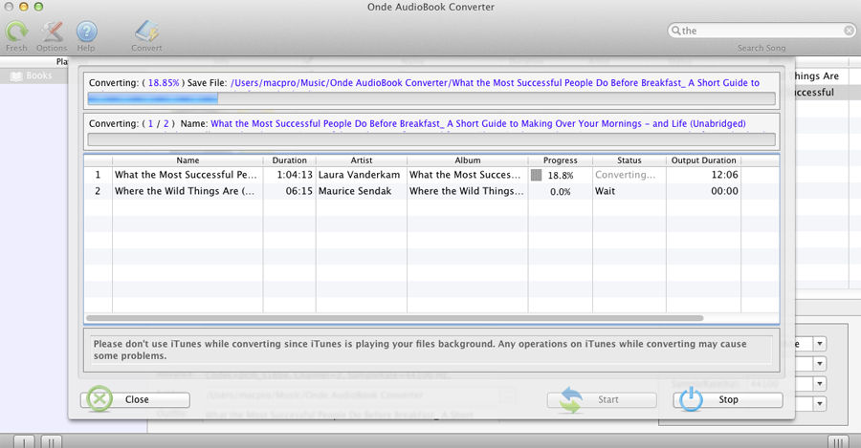The image size is (861, 448).
Task: Click the Fresh toolbar icon
Action: coord(16,32)
